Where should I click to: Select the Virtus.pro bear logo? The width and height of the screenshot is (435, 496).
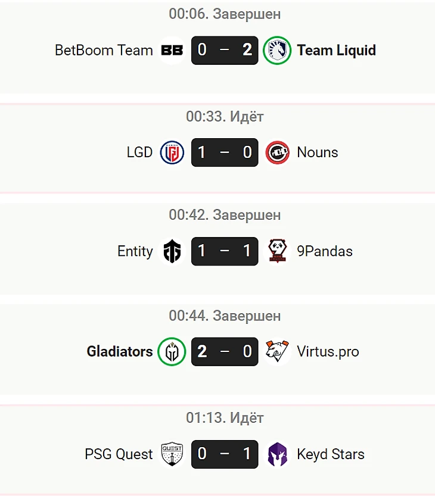[277, 352]
